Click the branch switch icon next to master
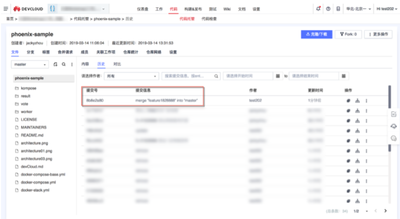 click(55, 65)
